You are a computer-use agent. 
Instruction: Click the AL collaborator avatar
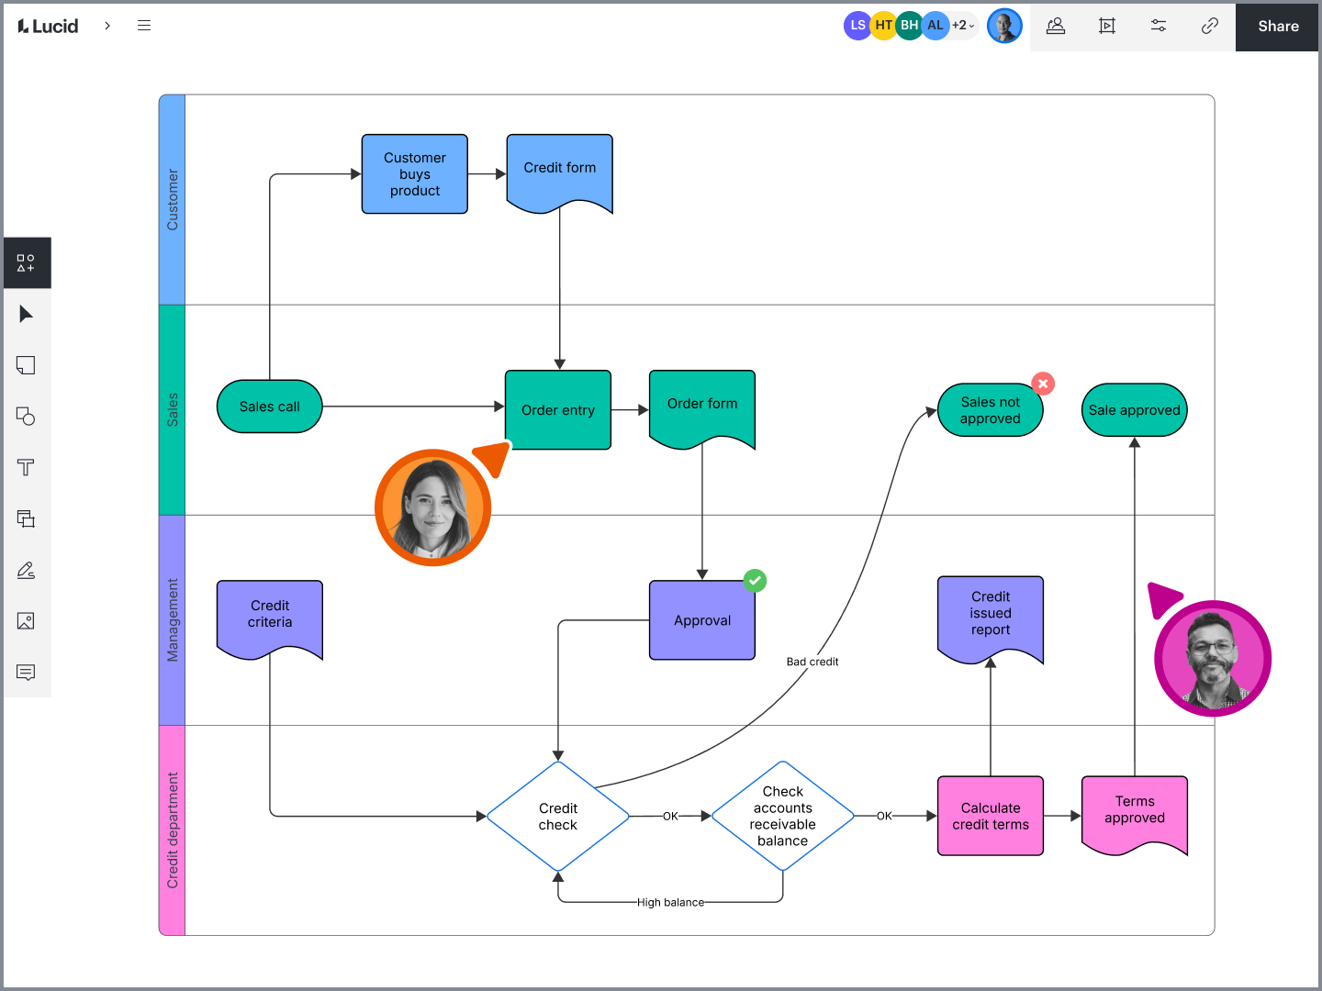tap(935, 26)
